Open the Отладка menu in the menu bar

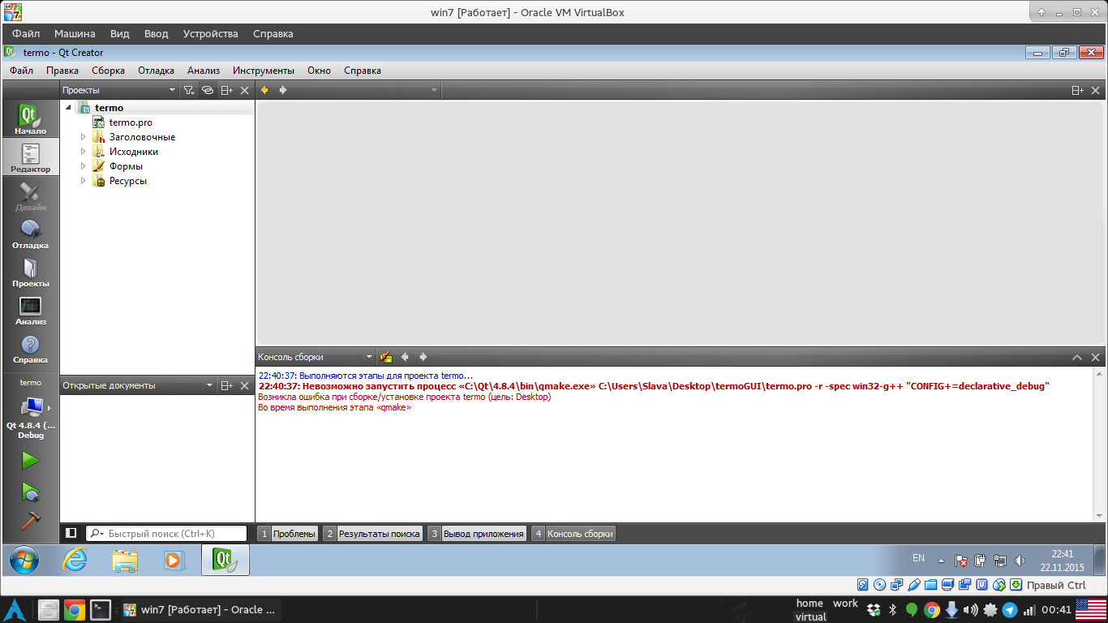click(156, 71)
